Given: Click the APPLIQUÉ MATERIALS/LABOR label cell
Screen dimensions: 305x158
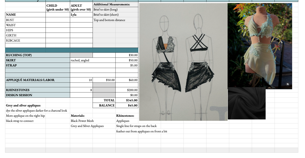Looking at the screenshot, I should tap(38, 80).
